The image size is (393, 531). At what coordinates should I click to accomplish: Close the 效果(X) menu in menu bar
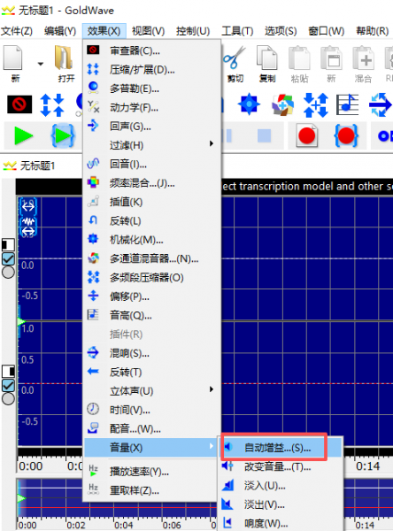(104, 31)
